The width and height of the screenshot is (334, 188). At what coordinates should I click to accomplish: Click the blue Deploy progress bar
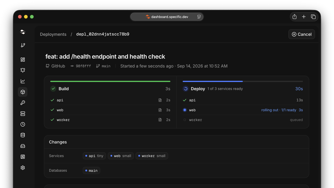pos(243,81)
